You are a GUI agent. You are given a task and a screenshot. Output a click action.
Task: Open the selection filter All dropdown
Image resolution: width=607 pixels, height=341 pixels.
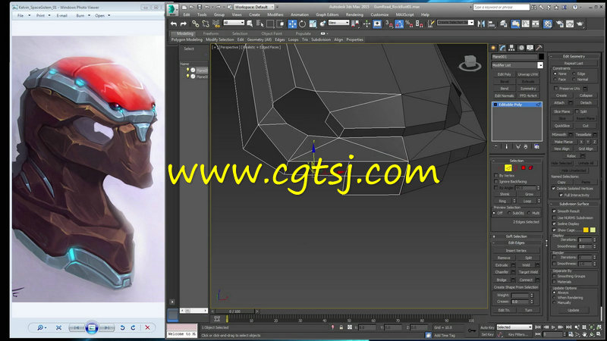(x=234, y=23)
